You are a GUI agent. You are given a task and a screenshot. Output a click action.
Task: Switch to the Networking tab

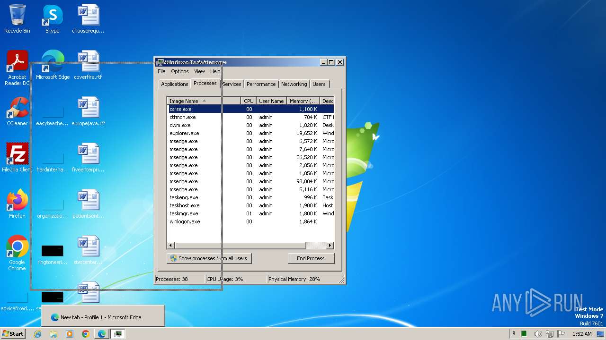coord(294,84)
